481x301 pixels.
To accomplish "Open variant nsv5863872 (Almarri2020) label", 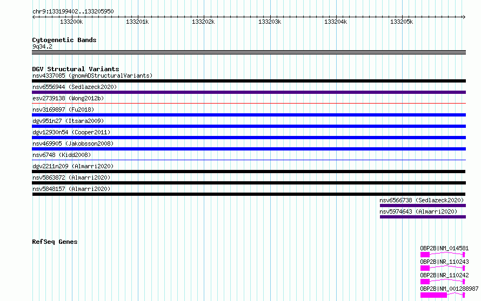I will (x=71, y=177).
